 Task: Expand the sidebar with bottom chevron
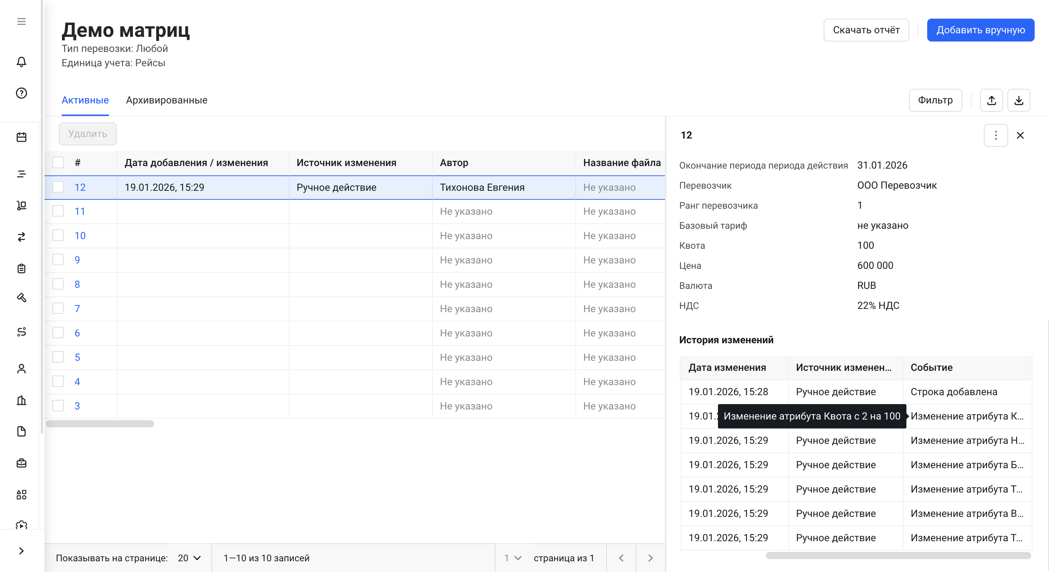click(21, 551)
